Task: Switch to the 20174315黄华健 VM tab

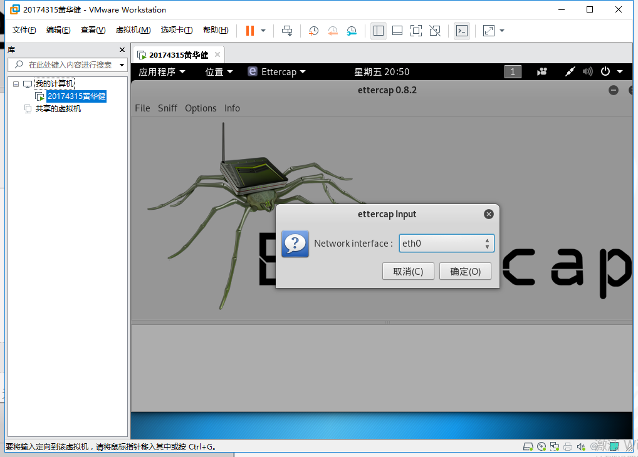Action: (179, 55)
